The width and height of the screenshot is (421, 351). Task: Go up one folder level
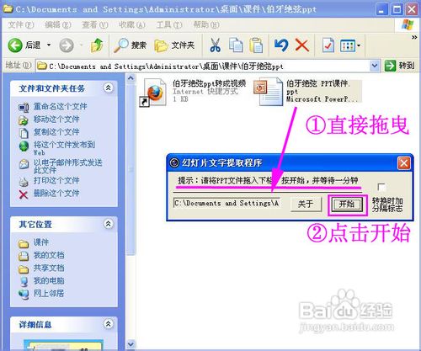click(97, 45)
